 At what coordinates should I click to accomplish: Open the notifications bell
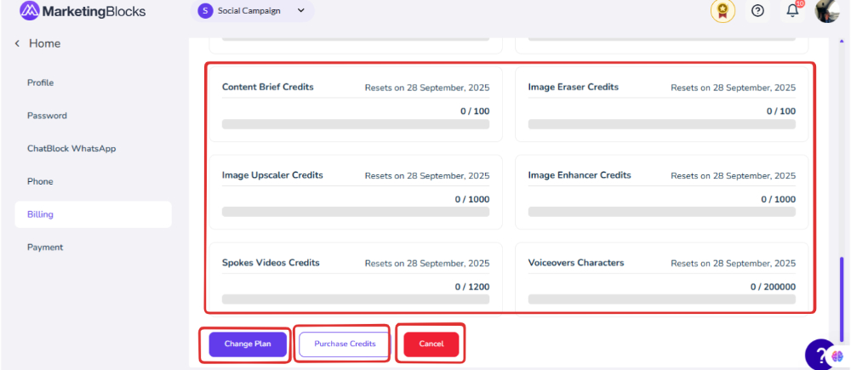[x=793, y=11]
